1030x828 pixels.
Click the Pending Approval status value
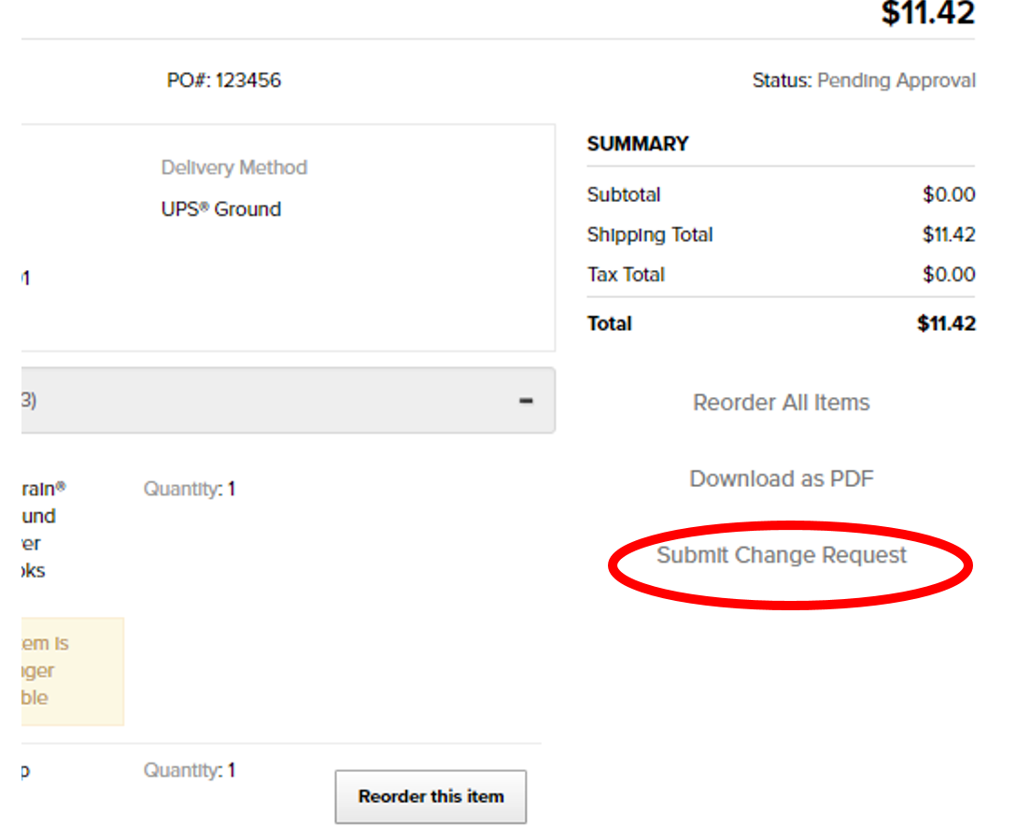click(x=896, y=81)
